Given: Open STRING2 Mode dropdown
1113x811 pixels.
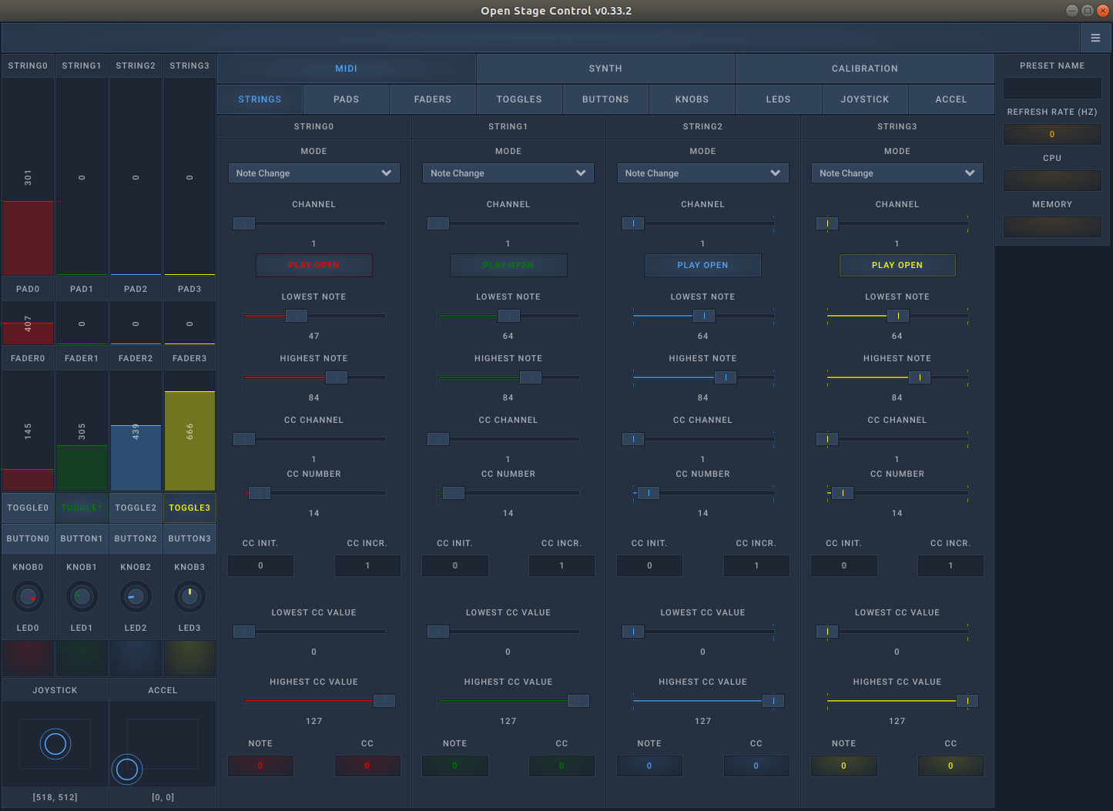Looking at the screenshot, I should tap(702, 173).
